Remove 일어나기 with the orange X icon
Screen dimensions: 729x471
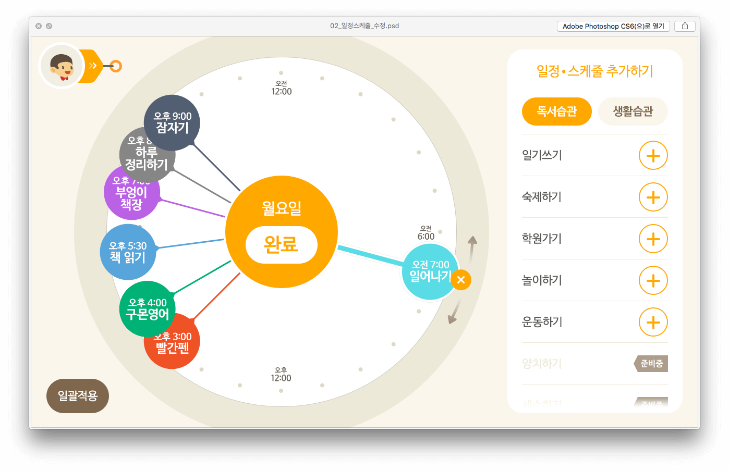[x=460, y=280]
